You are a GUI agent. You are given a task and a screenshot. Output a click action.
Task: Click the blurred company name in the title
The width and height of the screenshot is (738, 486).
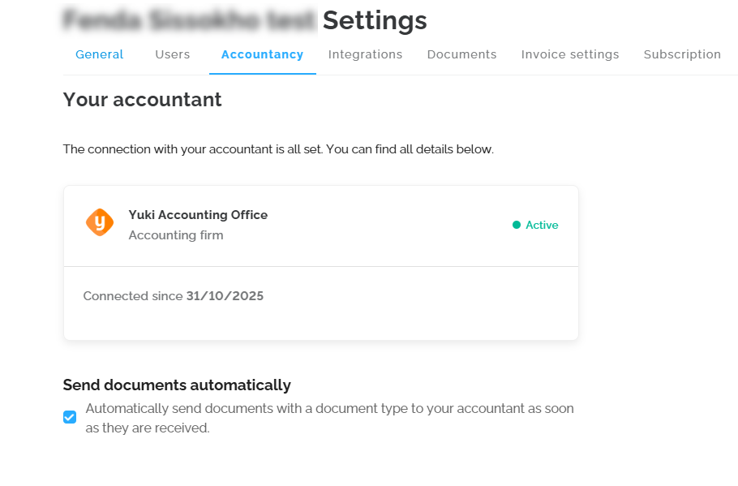tap(189, 20)
